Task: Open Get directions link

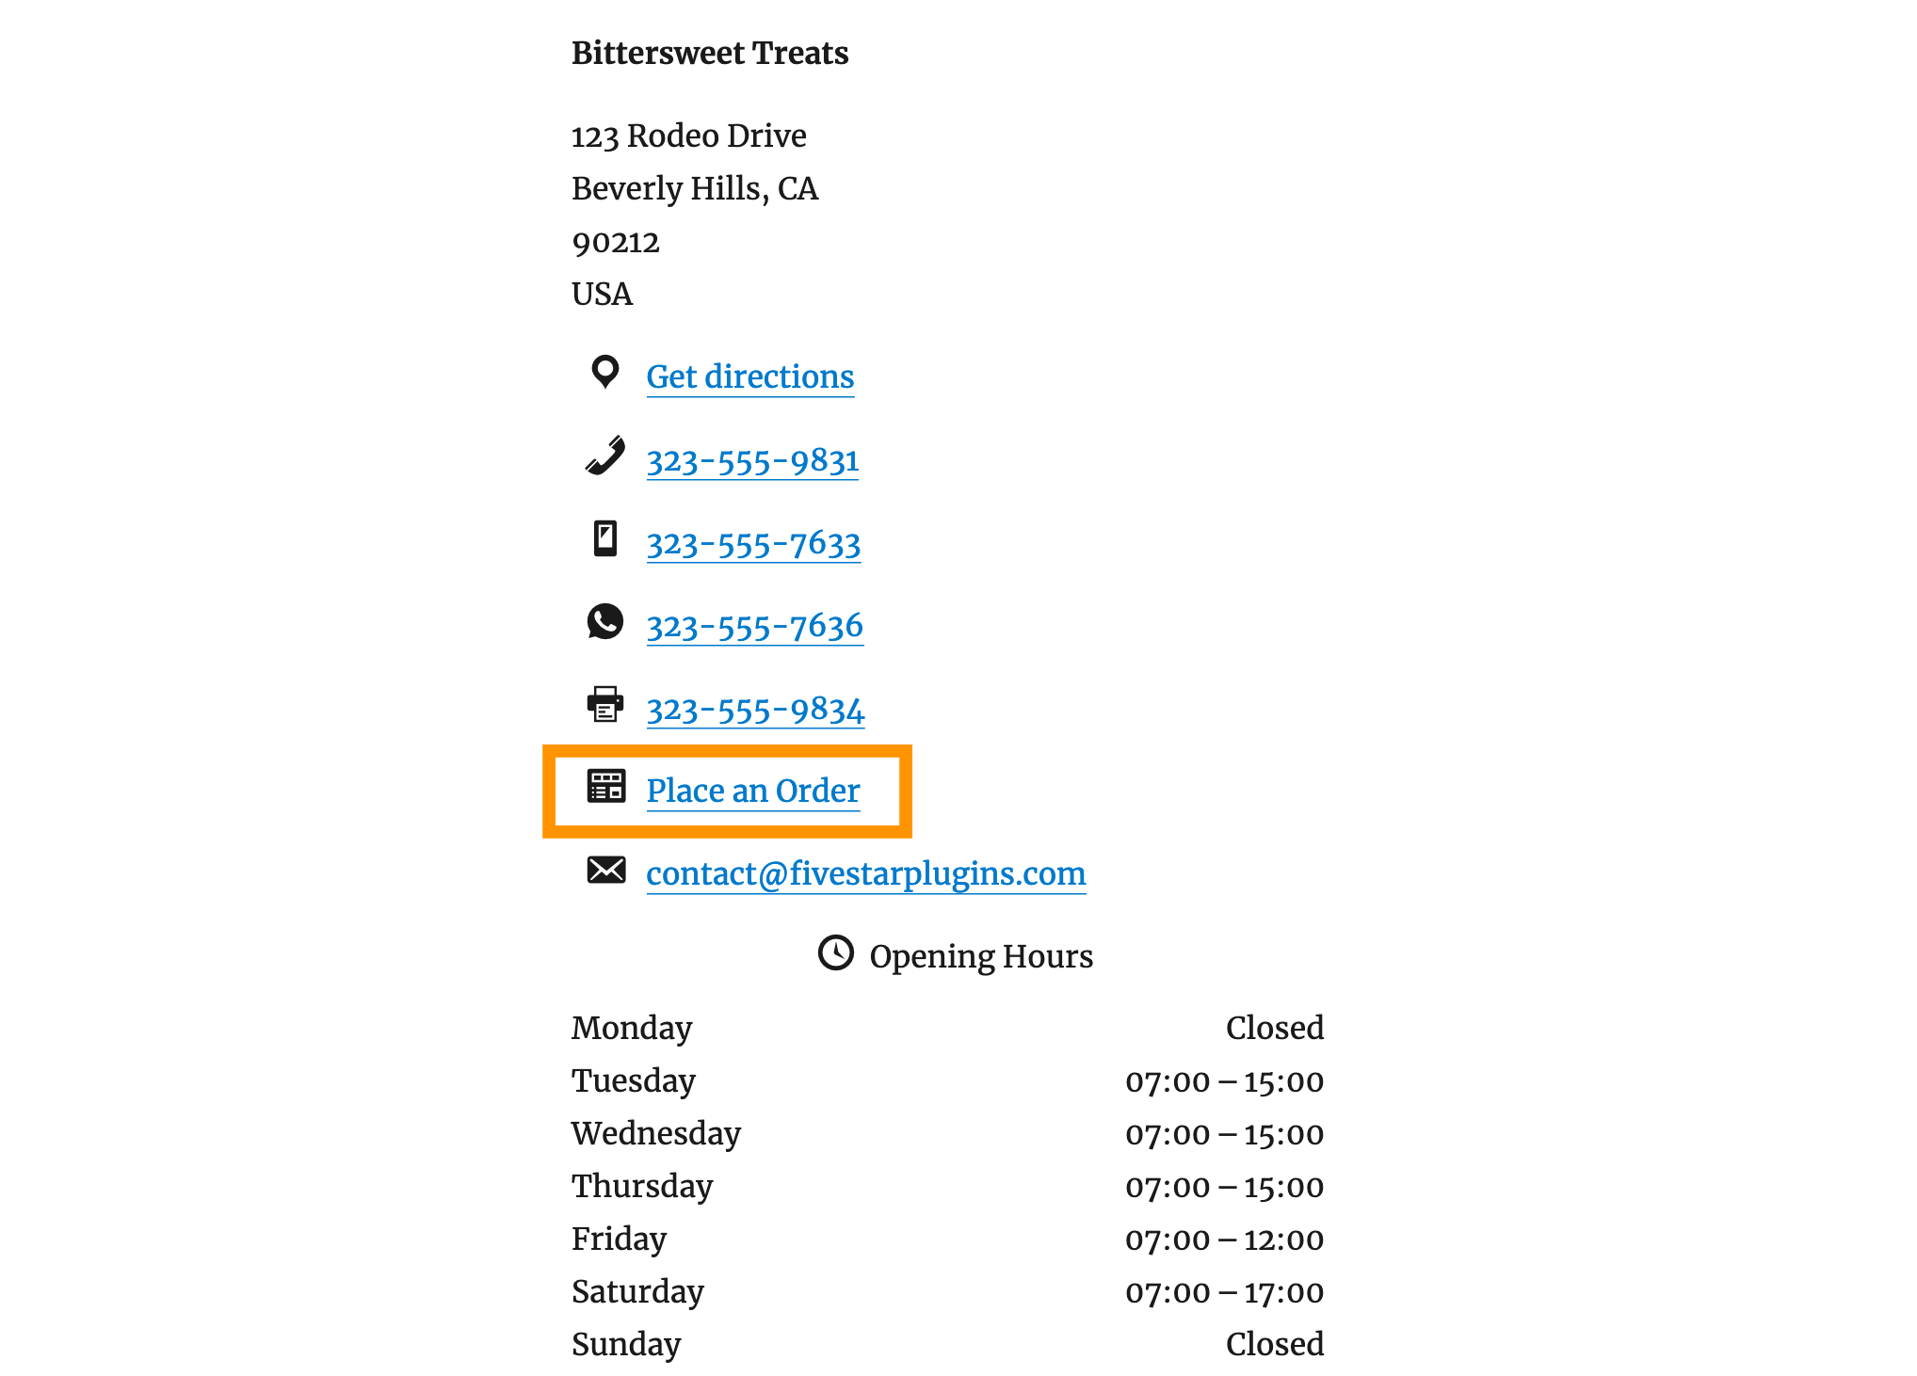Action: [x=750, y=376]
